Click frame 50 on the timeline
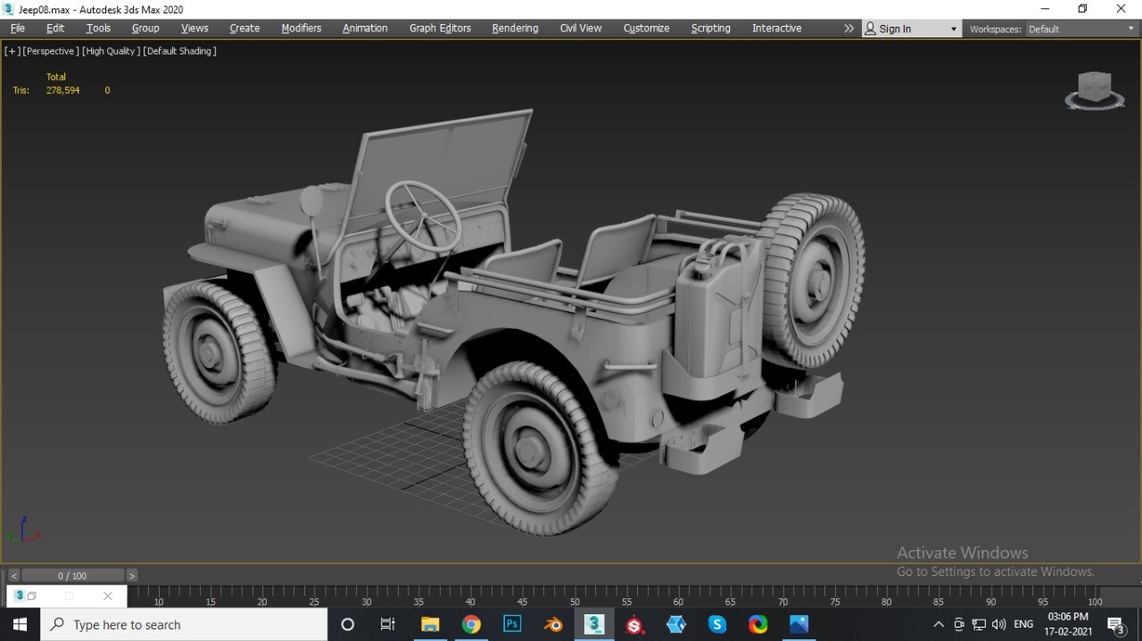The width and height of the screenshot is (1142, 641). coord(575,602)
